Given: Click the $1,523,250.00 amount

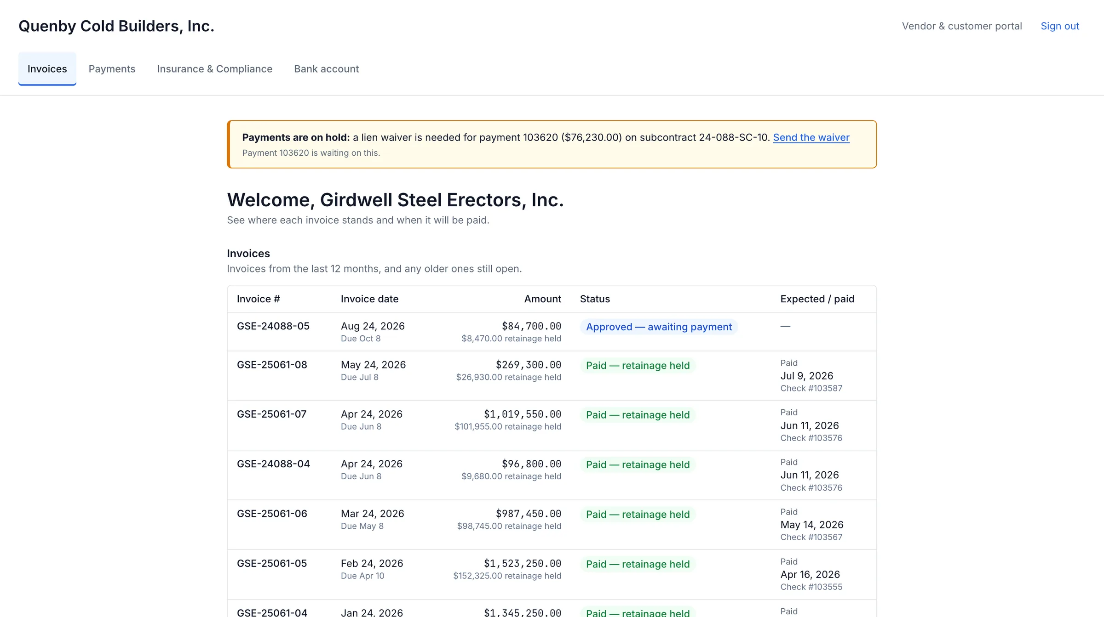Looking at the screenshot, I should (523, 563).
